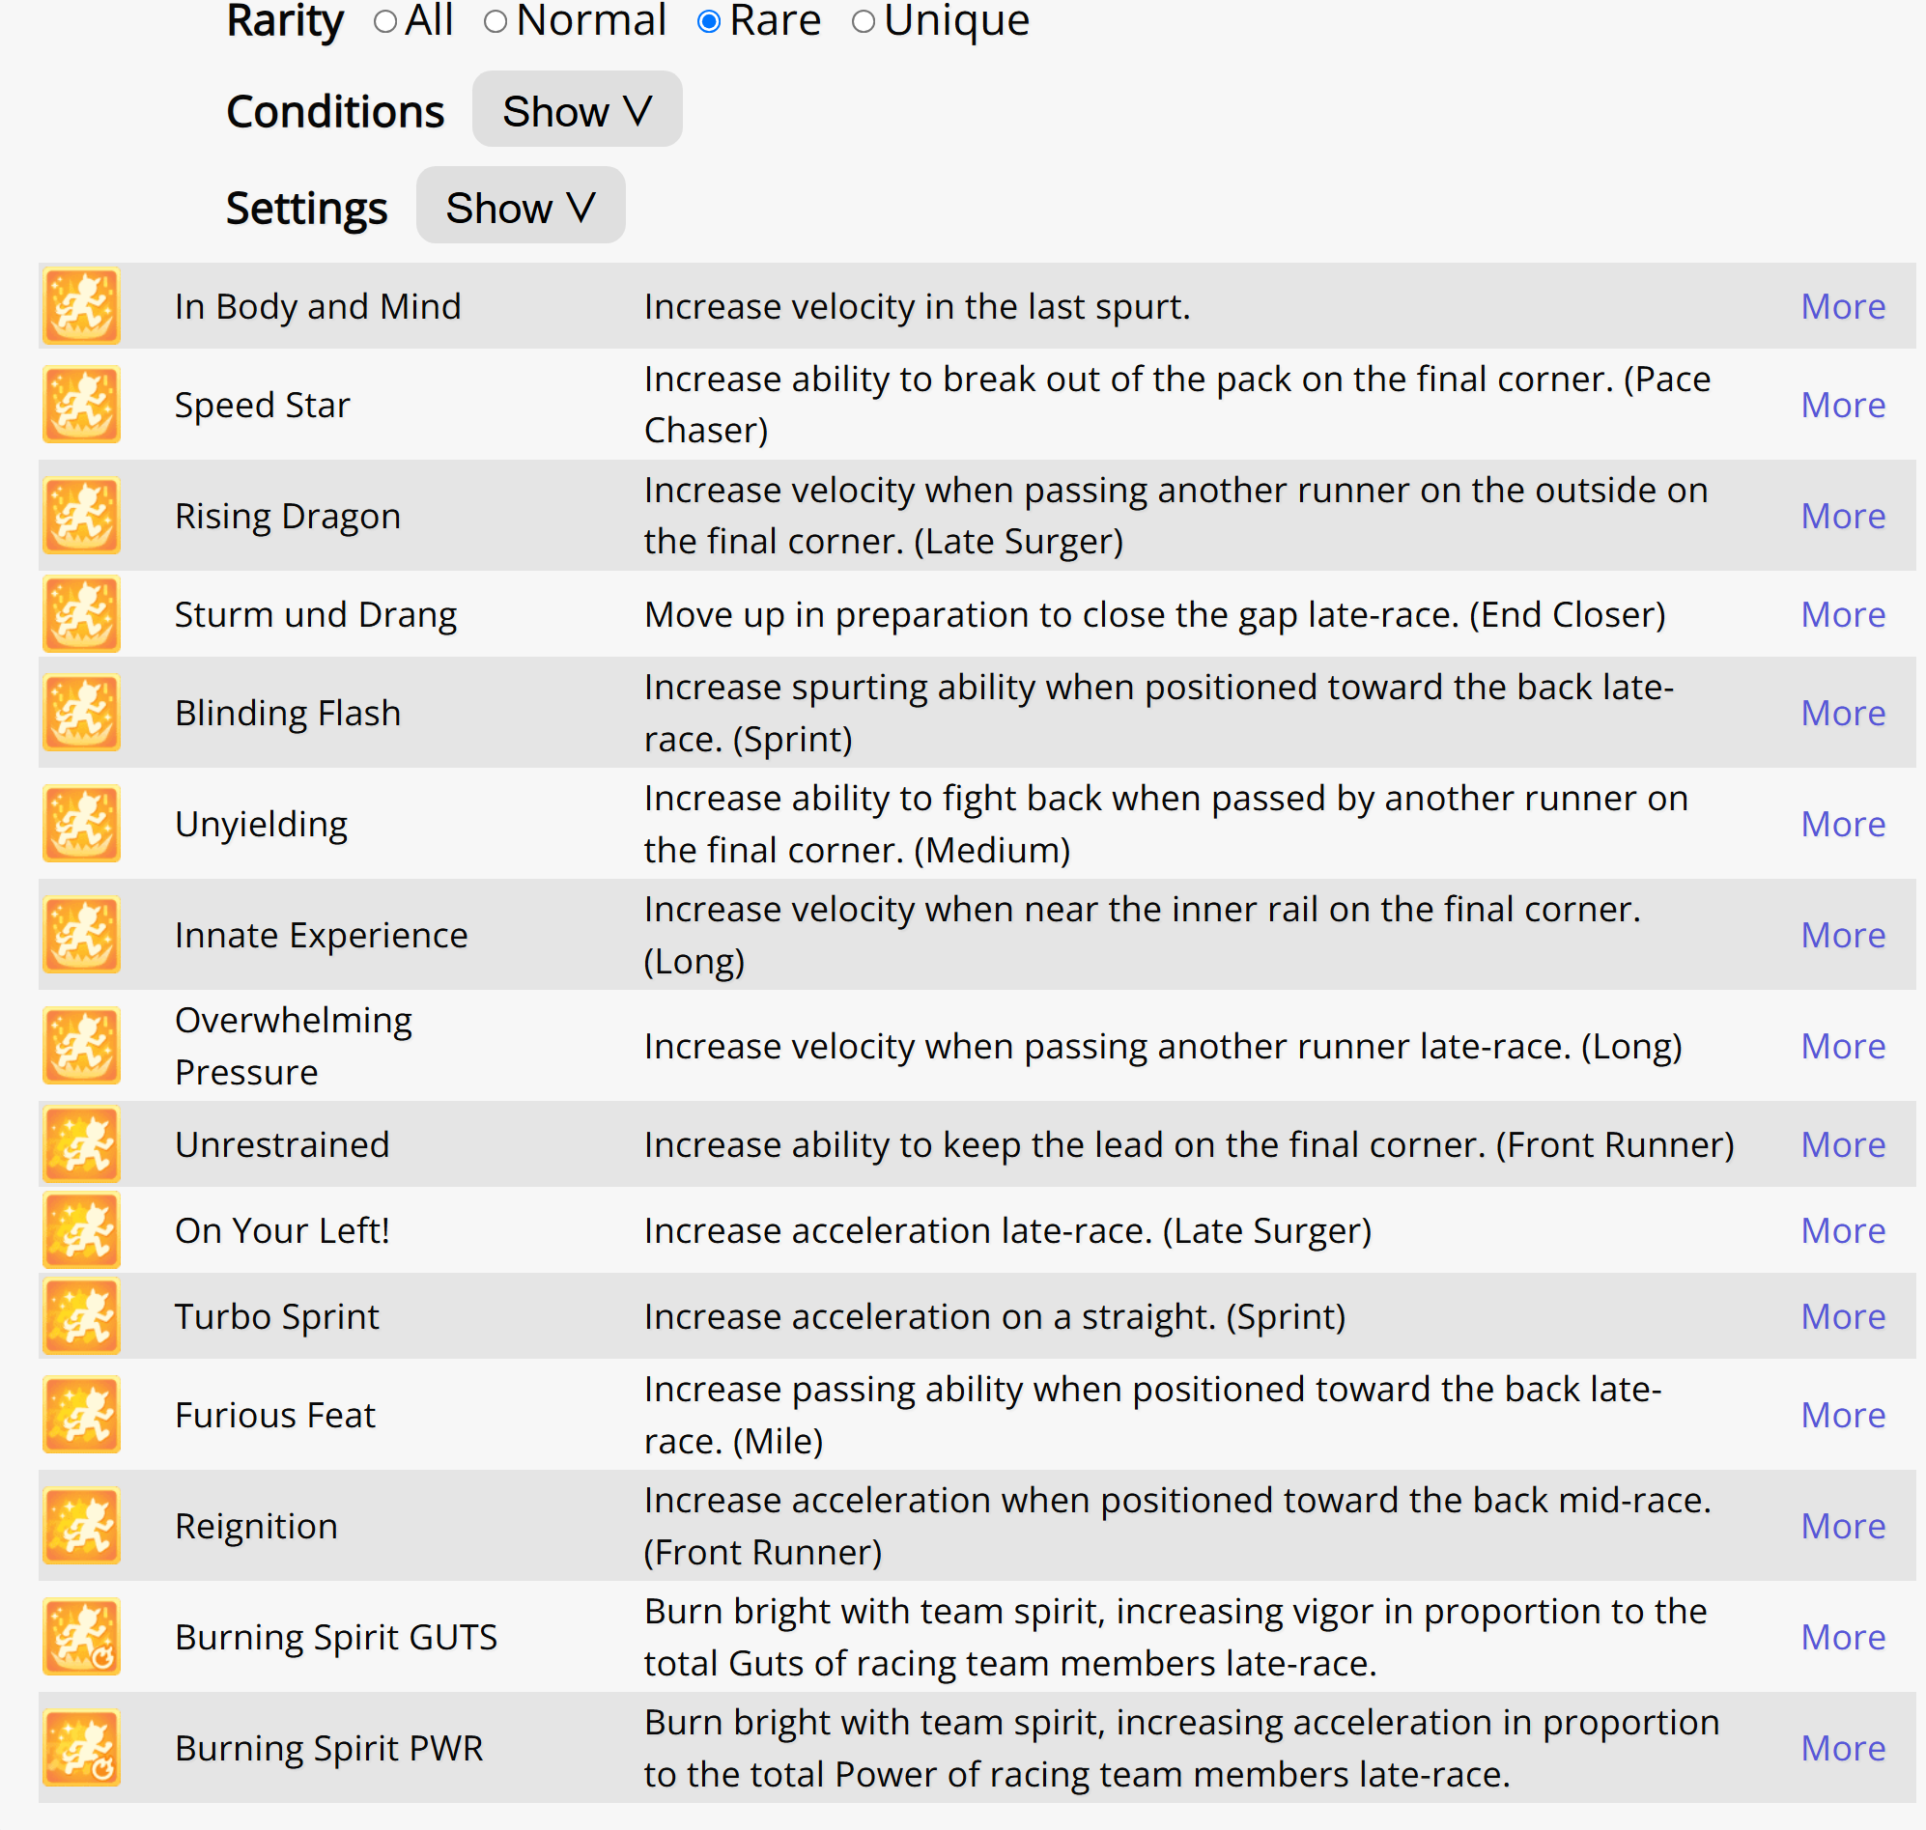Open More for Unrestrained
This screenshot has height=1830, width=1926.
[1843, 1145]
